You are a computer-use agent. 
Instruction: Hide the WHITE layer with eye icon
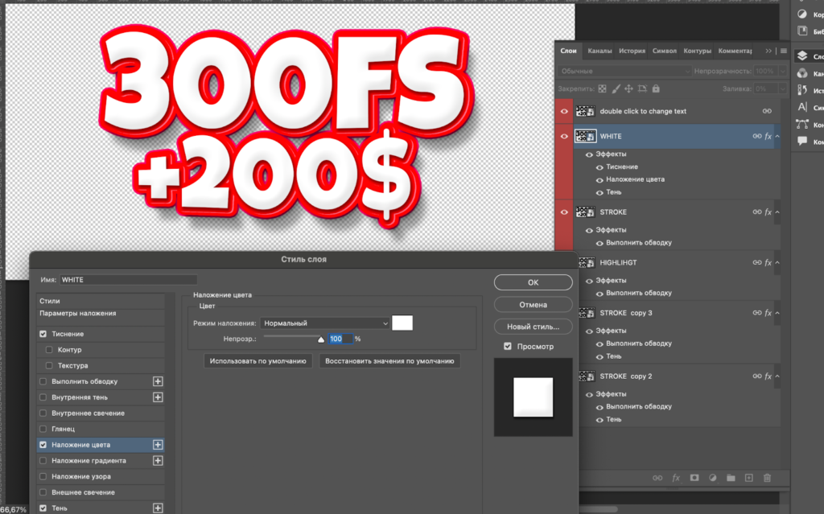click(x=564, y=137)
